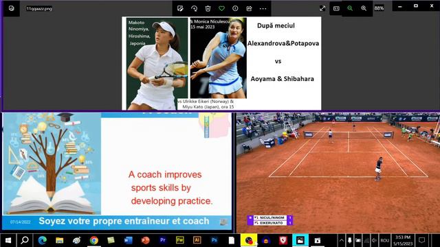Image resolution: width=440 pixels, height=247 pixels.
Task: Switch to the Photos taskbar app
Action: click(300, 240)
